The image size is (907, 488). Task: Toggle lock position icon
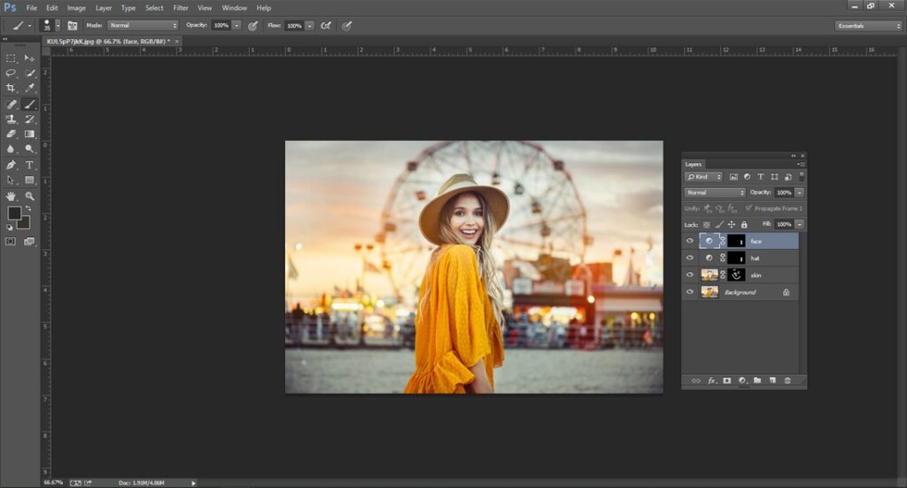[x=732, y=224]
